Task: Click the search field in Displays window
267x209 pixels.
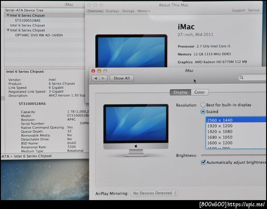Action: [x=252, y=78]
